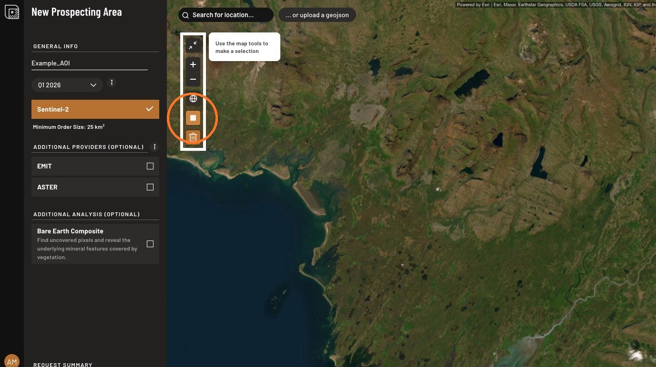Screen dimensions: 656x367
Task: Click the 'Use the map tools' tooltip
Action: (245, 47)
